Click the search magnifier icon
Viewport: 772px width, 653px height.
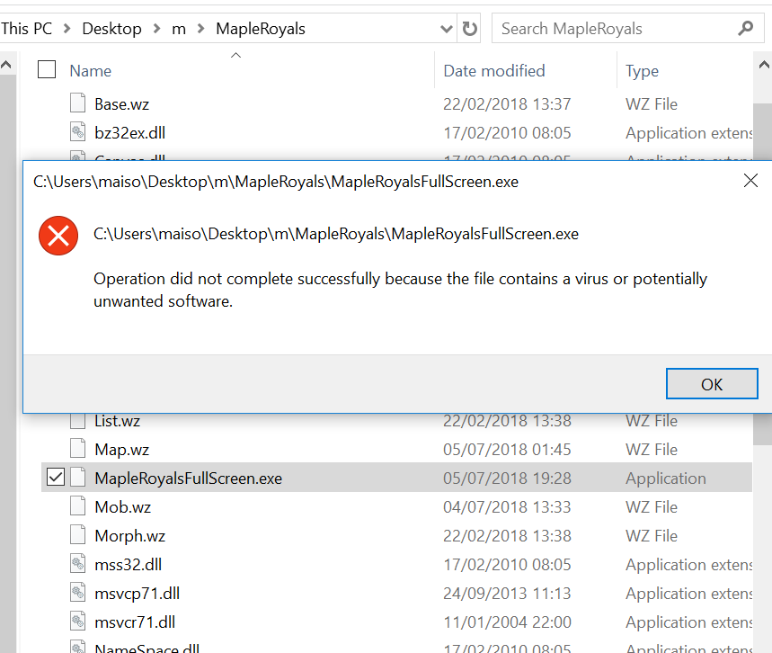746,28
